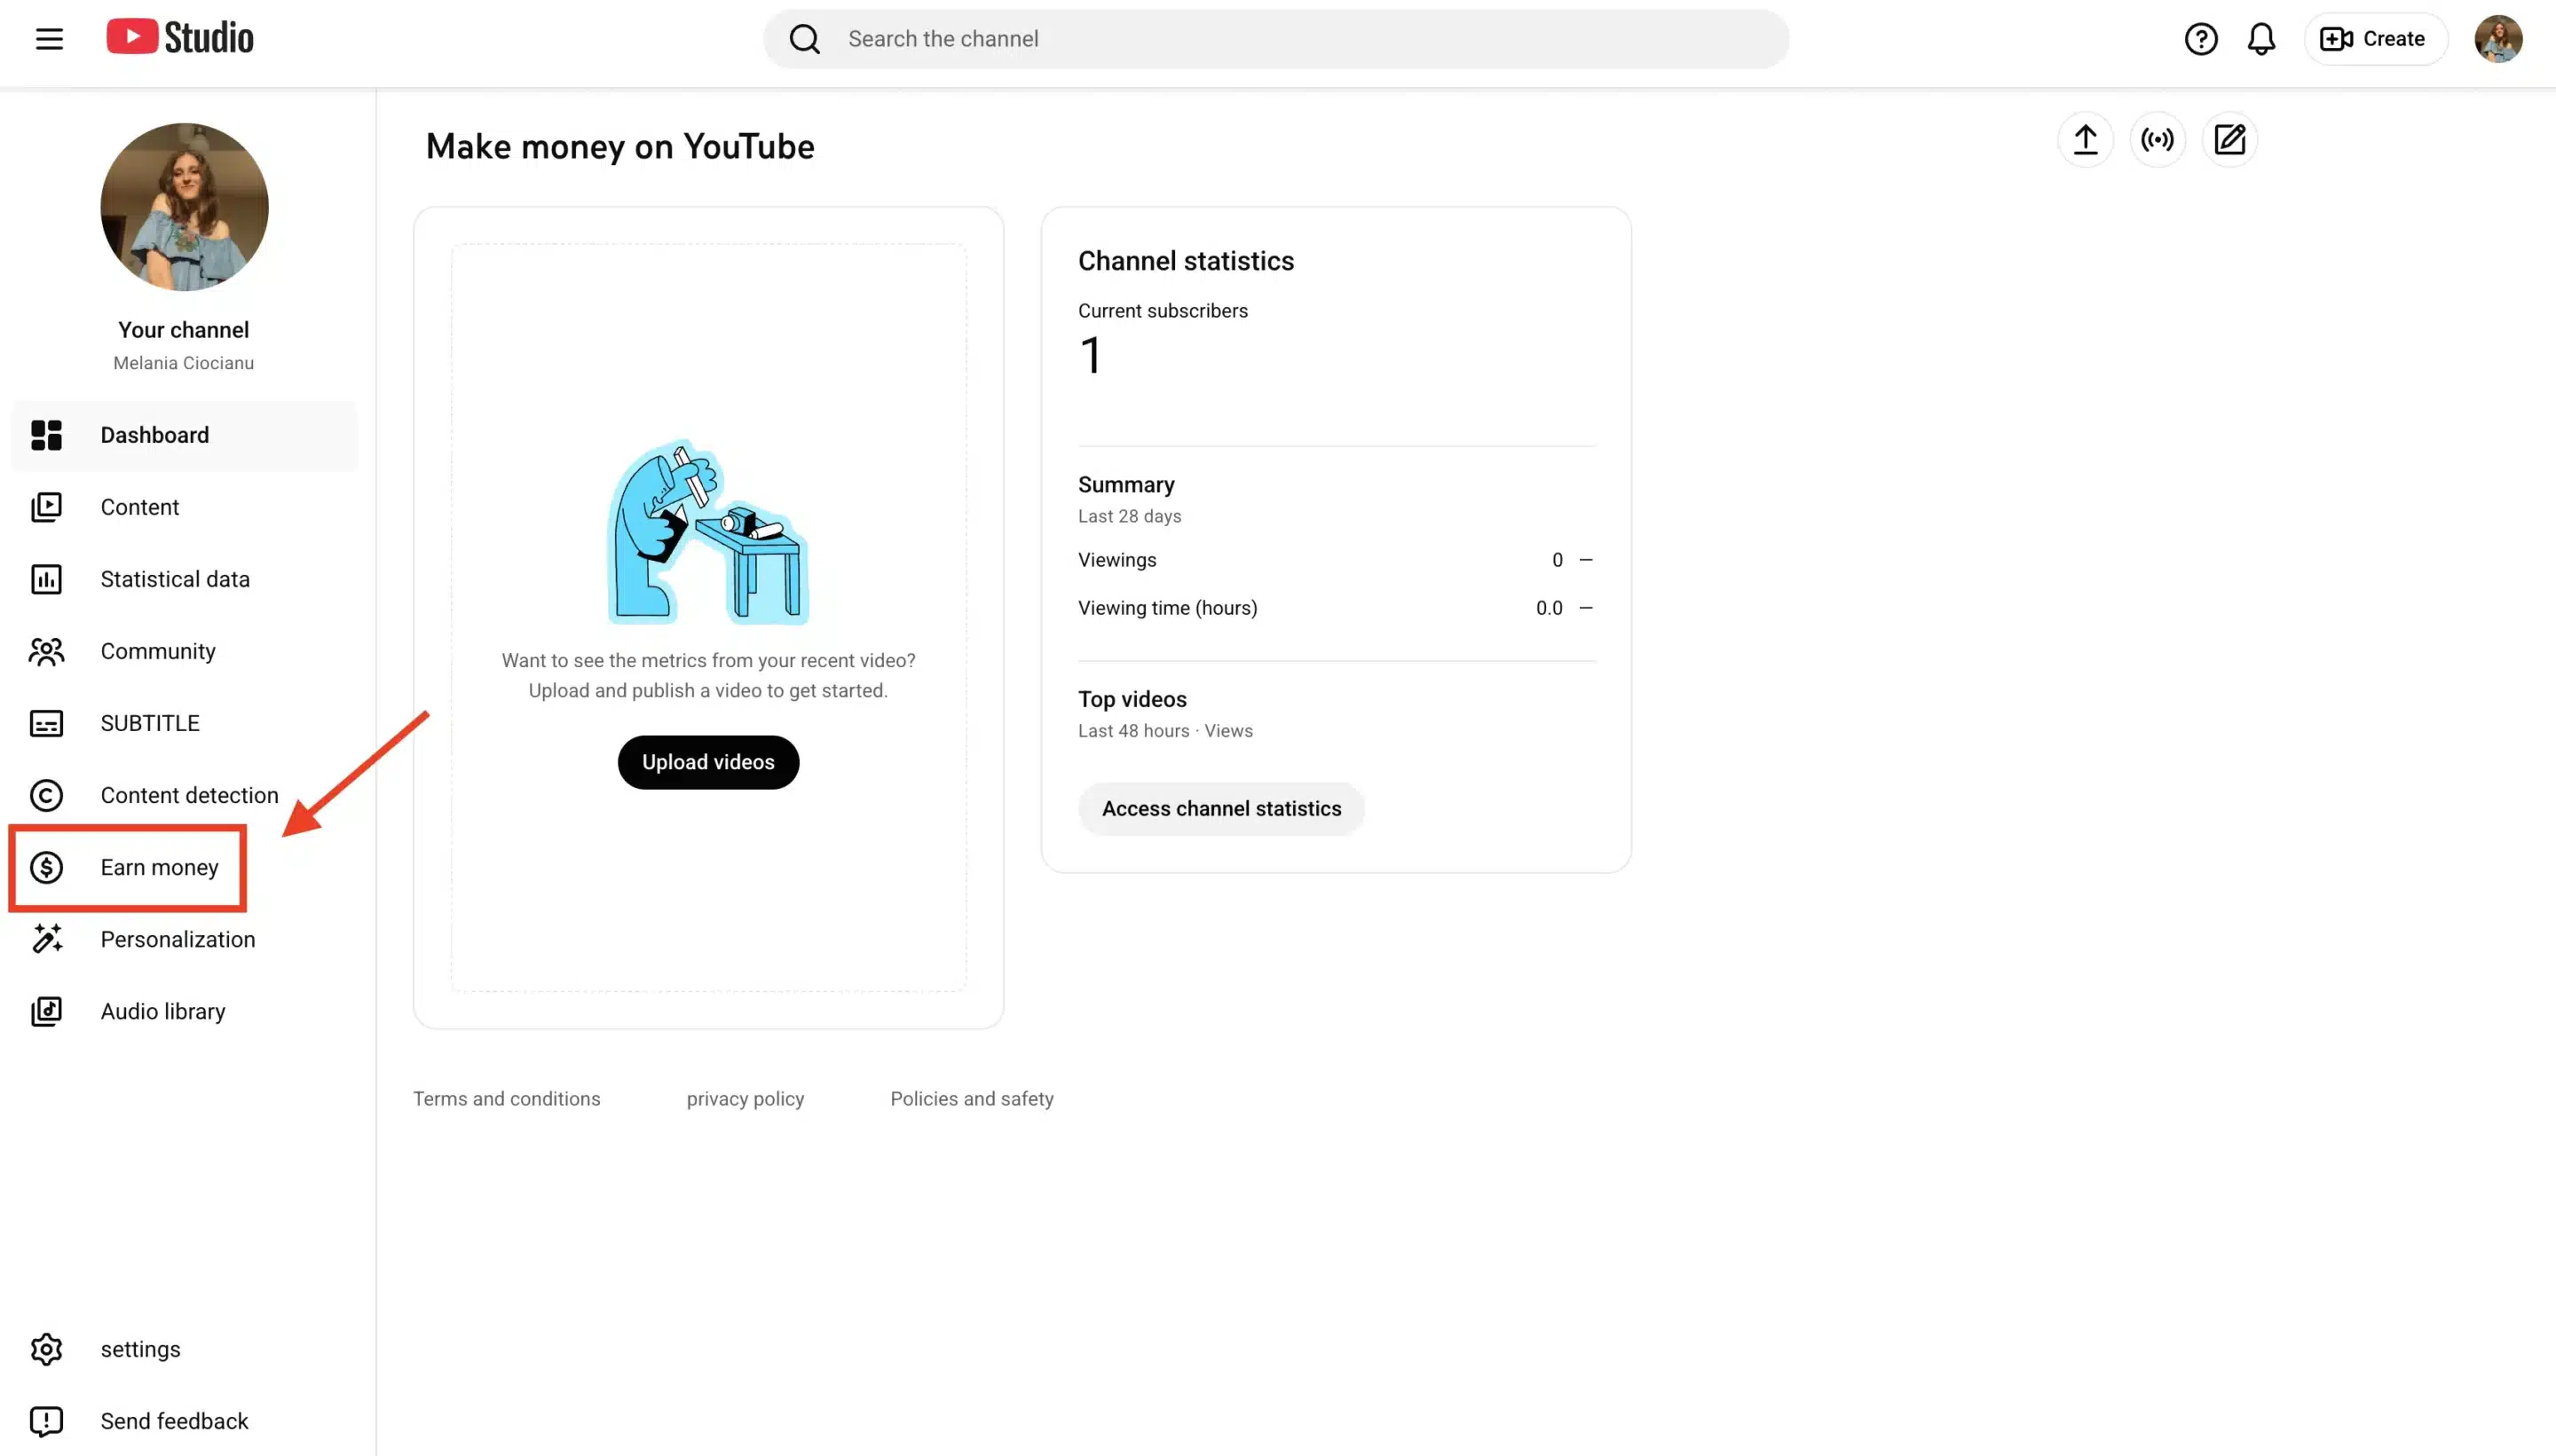Click the YouTube Studio logo
Image resolution: width=2556 pixels, height=1456 pixels.
180,36
